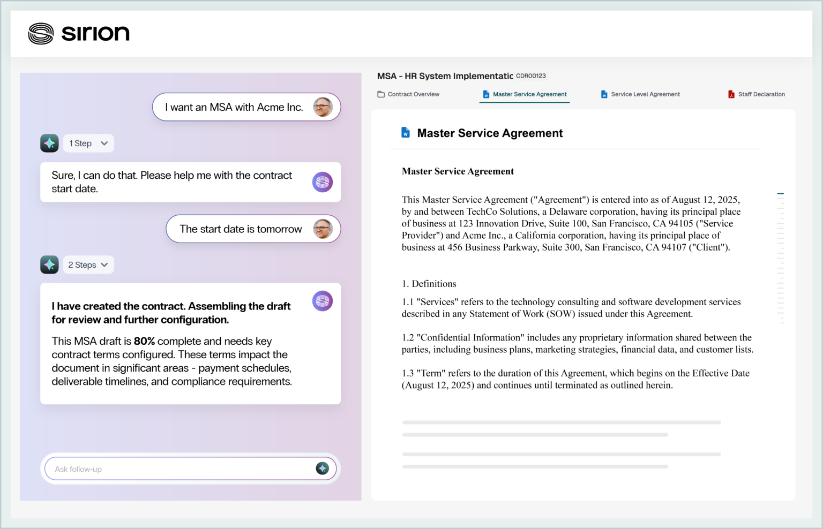Click Sirion bot avatar on contract created reply
Screen dimensions: 823x529
click(323, 301)
